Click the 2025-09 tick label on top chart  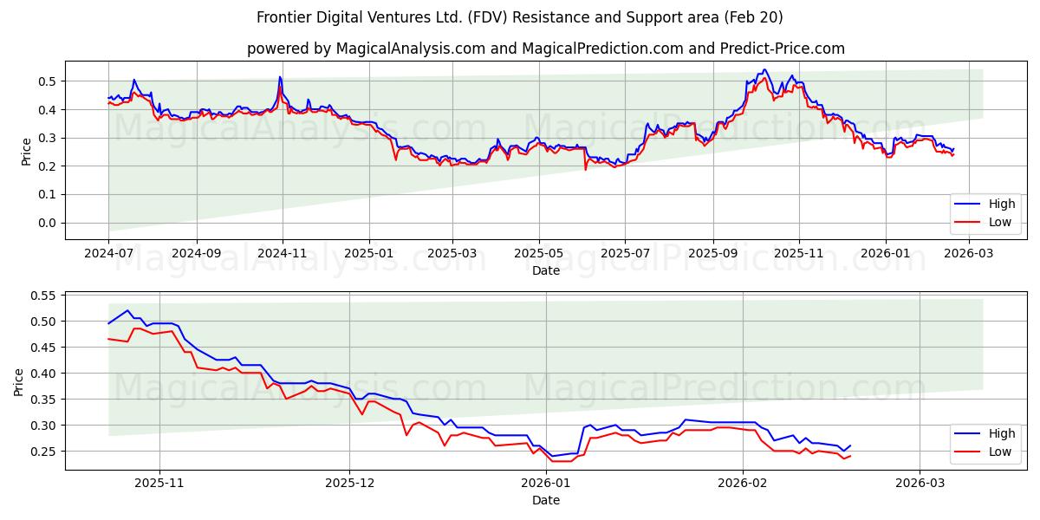tap(713, 253)
